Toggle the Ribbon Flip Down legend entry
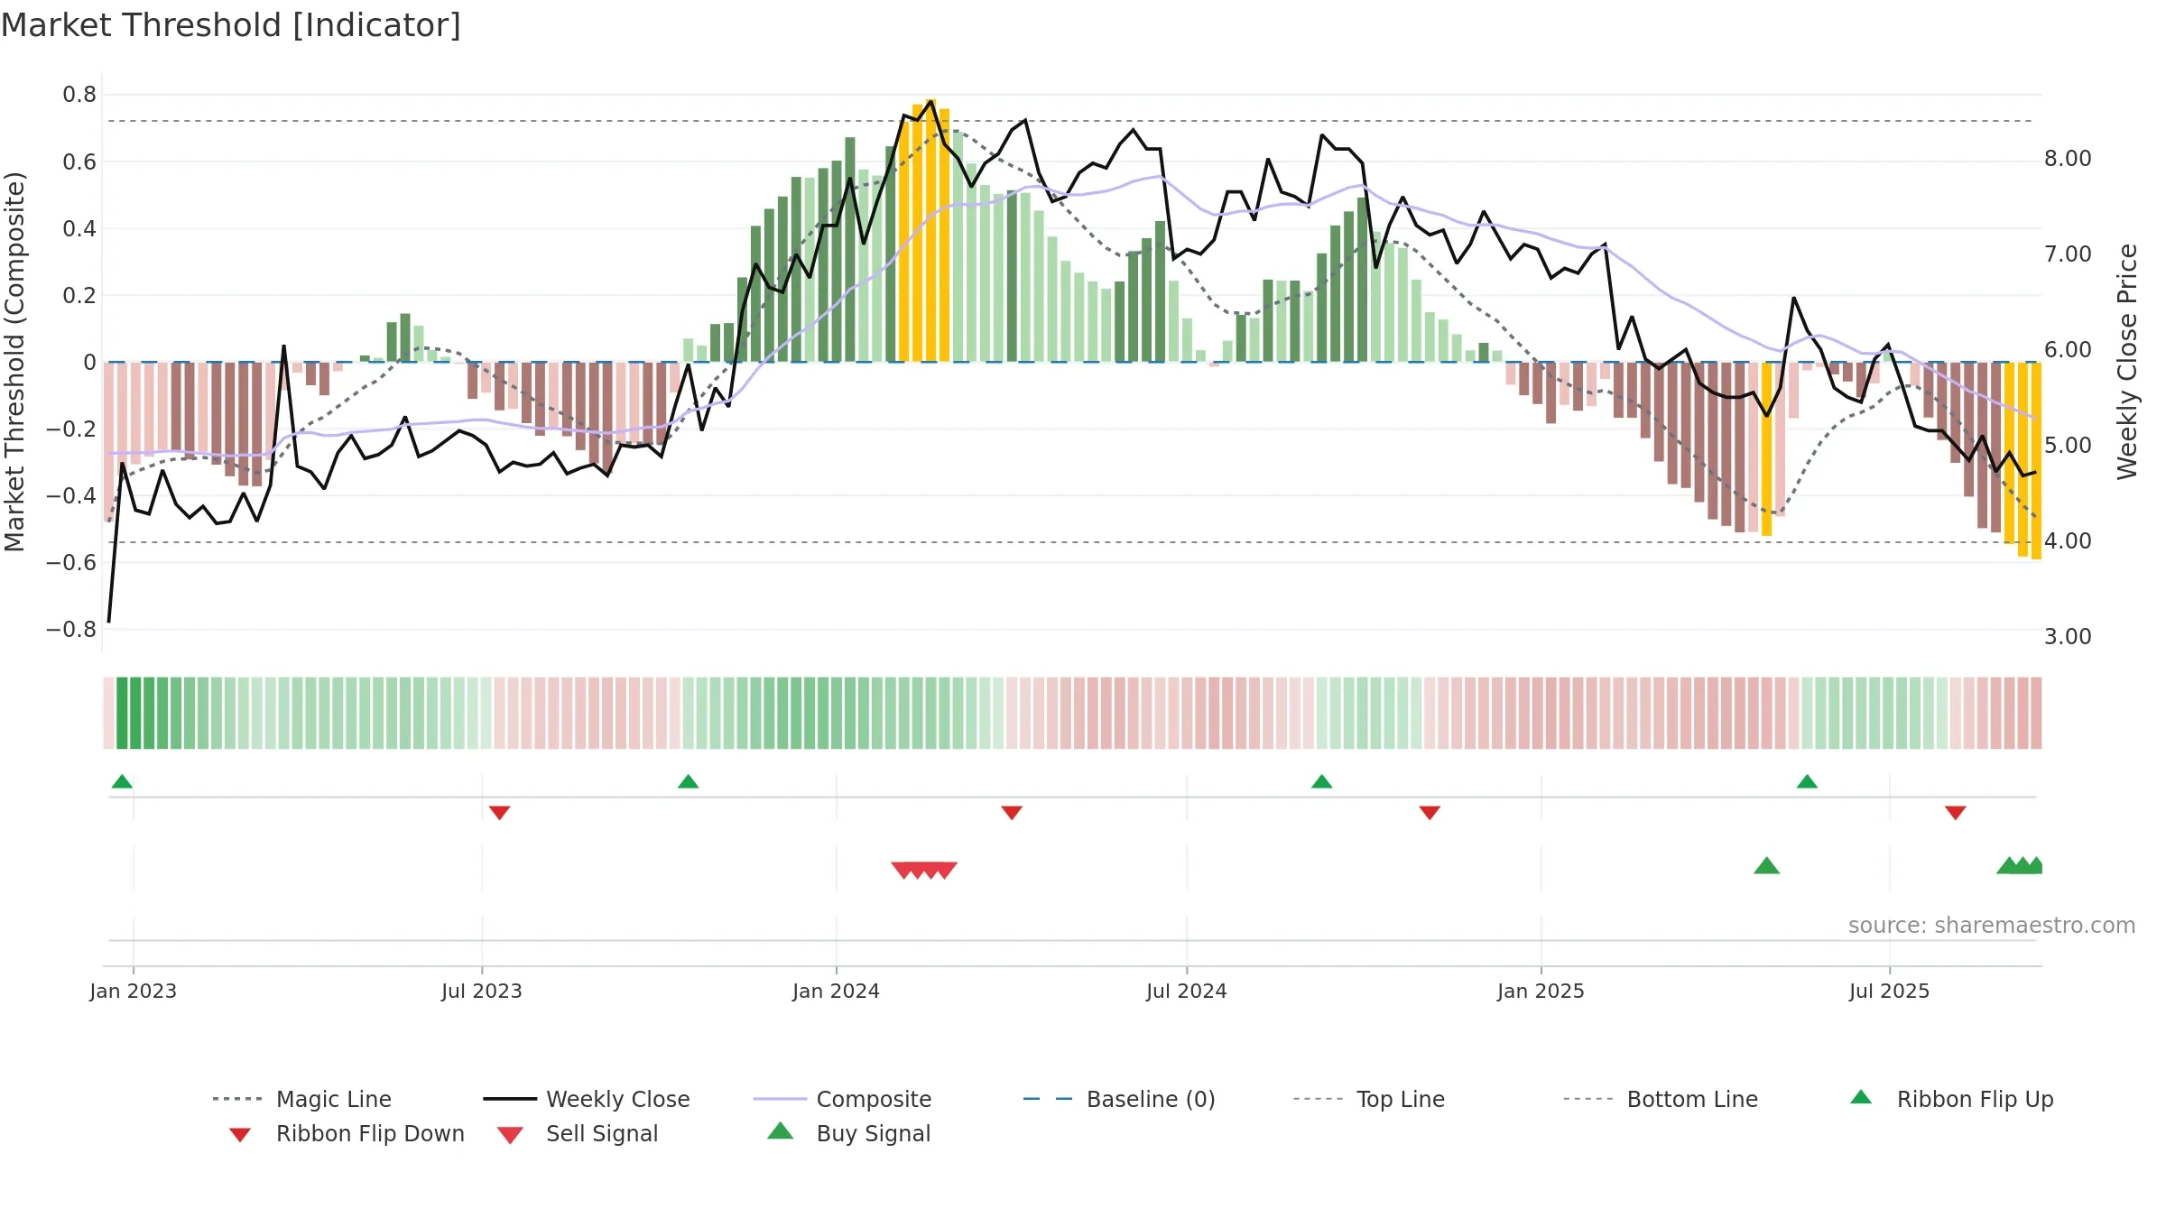 (346, 1134)
